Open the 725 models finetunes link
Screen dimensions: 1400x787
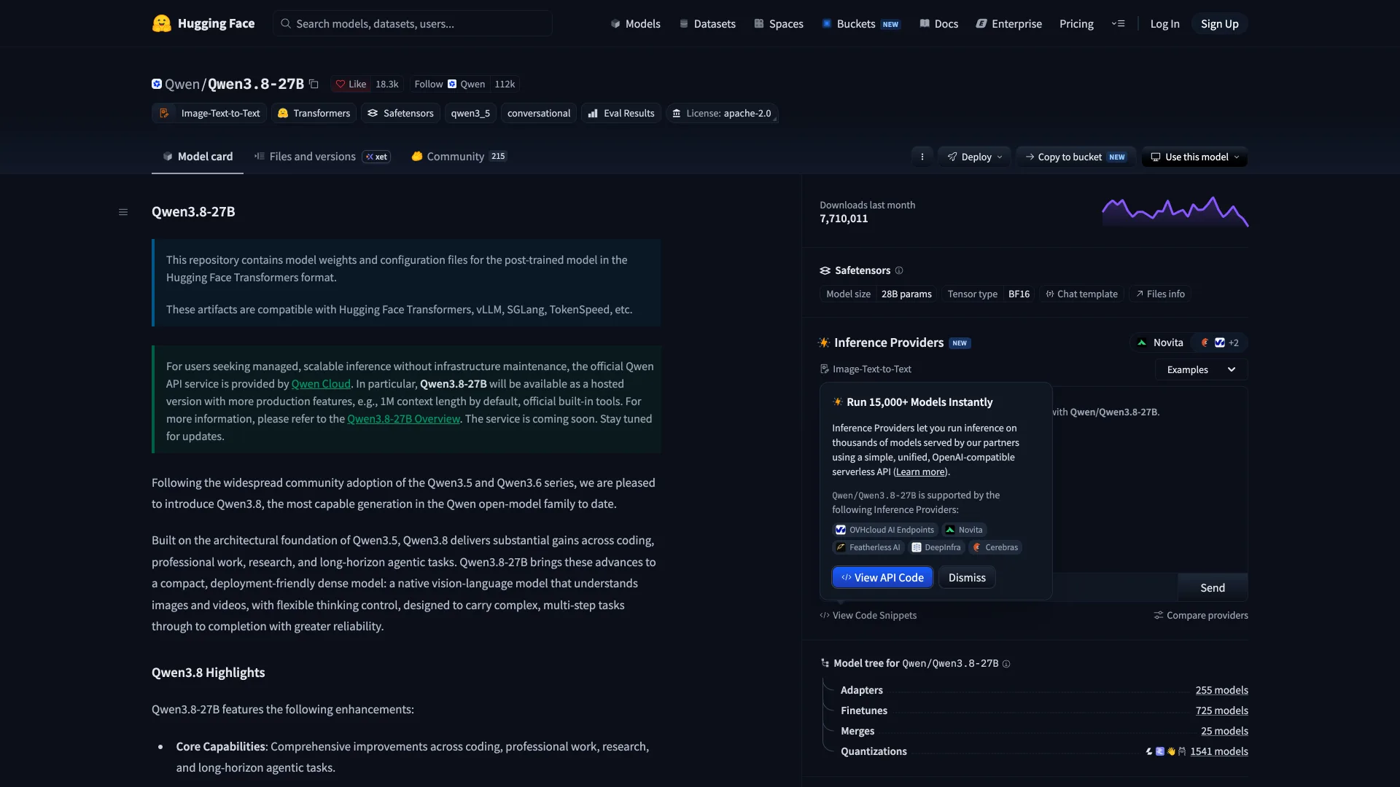coord(1221,710)
